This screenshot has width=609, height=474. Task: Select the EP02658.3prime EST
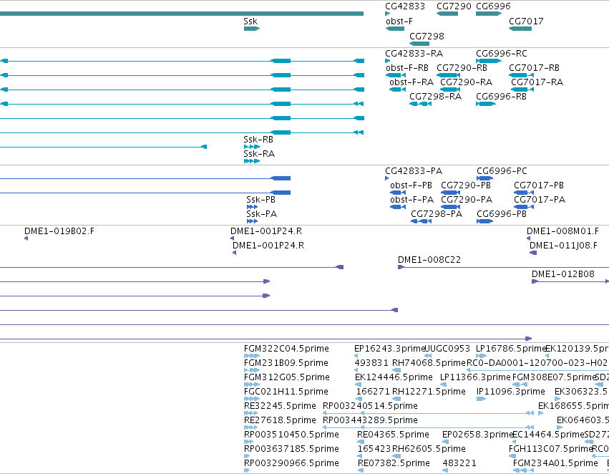[446, 442]
